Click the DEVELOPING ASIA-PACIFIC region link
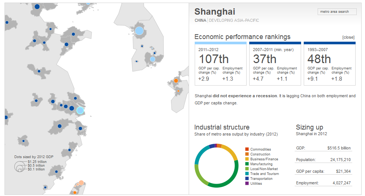Viewport: 365px width, 196px height. 234,21
